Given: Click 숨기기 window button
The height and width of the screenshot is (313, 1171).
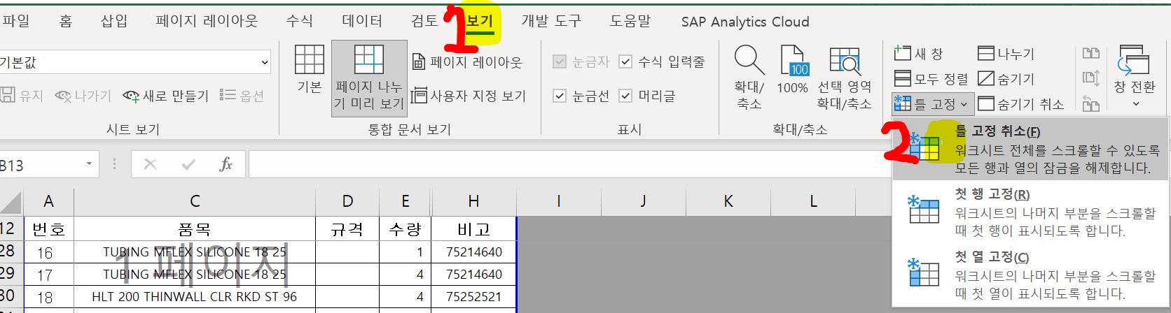Looking at the screenshot, I should point(1006,78).
